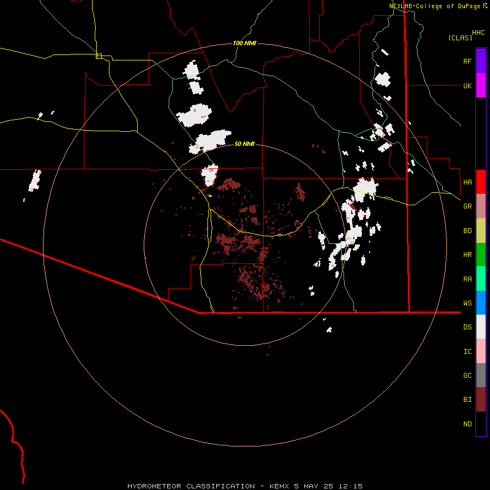490x490 pixels.
Task: Click the WS blue legend swatch
Action: pyautogui.click(x=481, y=303)
